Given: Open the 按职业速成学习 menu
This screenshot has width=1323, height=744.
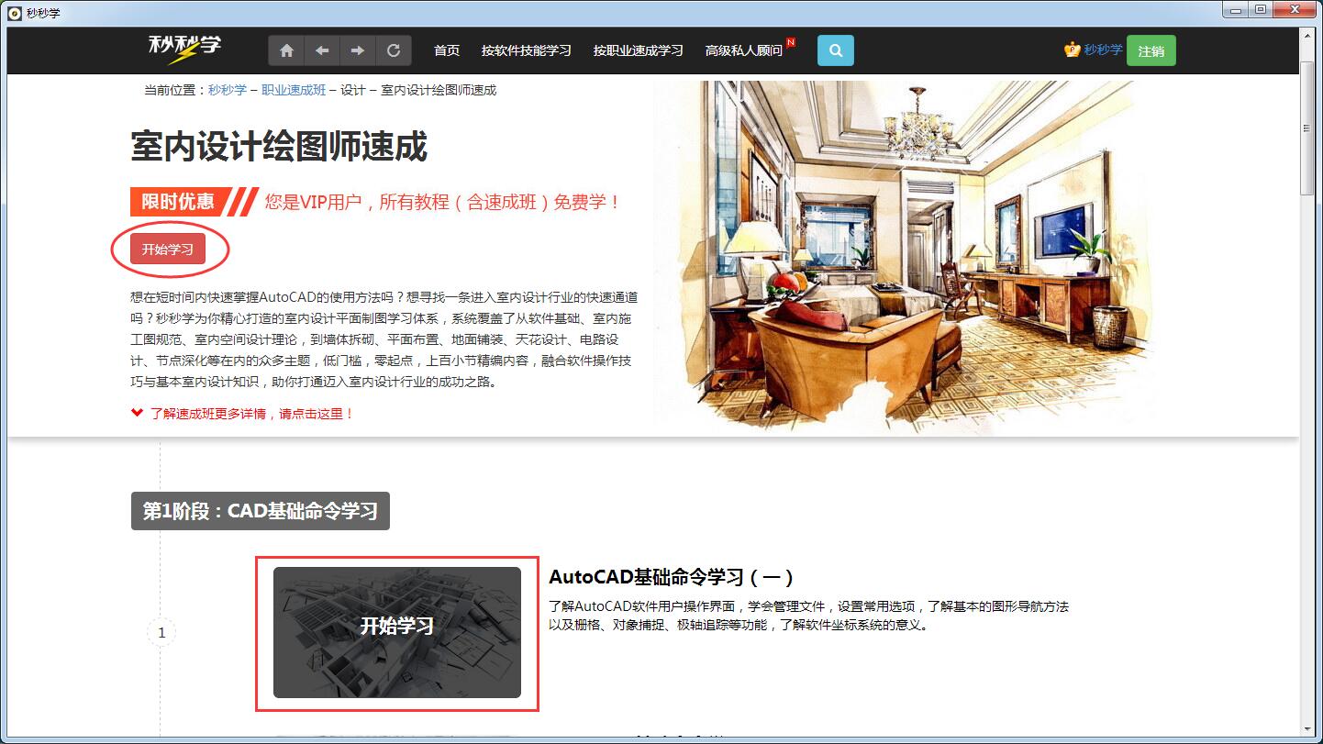Looking at the screenshot, I should click(639, 50).
